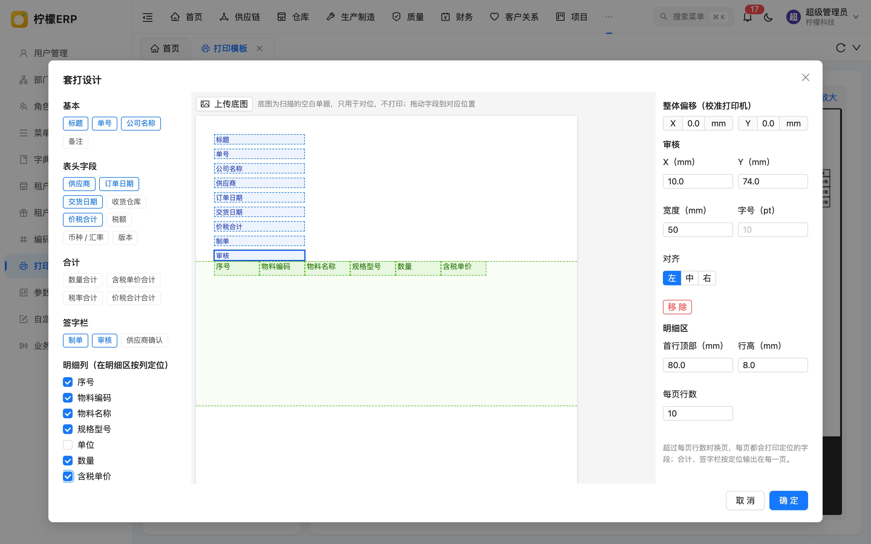The height and width of the screenshot is (544, 871).
Task: Click the 移除 button
Action: [677, 307]
